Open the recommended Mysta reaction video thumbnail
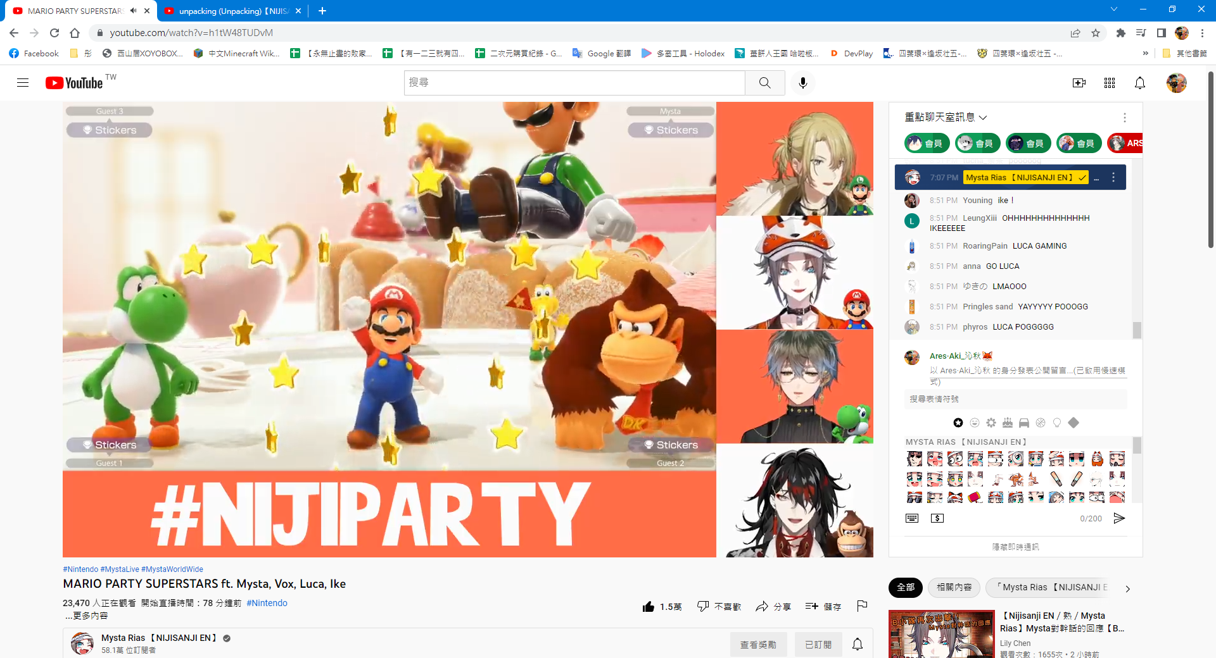1216x658 pixels. (941, 634)
